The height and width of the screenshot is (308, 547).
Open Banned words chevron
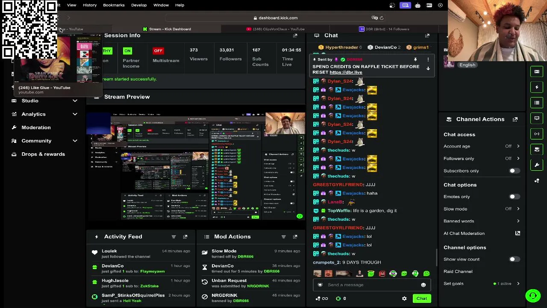518,221
